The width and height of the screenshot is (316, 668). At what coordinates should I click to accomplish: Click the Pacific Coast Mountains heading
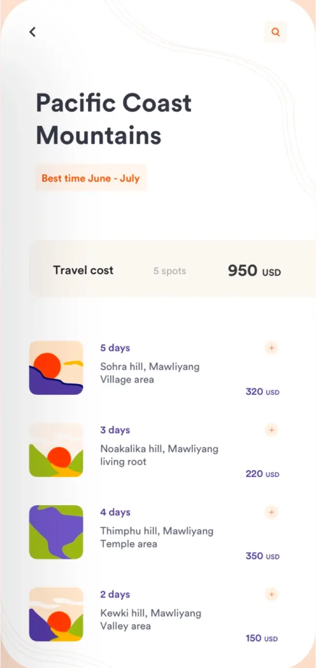click(x=114, y=119)
